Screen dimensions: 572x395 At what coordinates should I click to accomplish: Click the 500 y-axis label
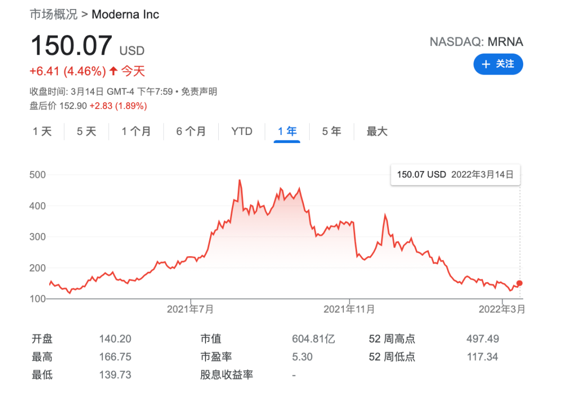(x=38, y=175)
